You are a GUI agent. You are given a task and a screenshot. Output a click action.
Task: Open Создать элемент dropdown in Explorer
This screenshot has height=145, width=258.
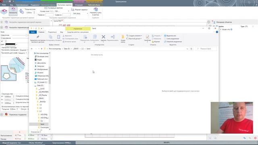coord(134,36)
